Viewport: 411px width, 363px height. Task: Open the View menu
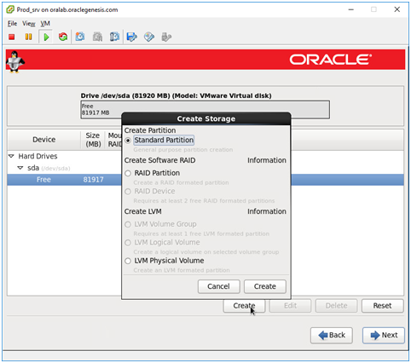[x=29, y=24]
